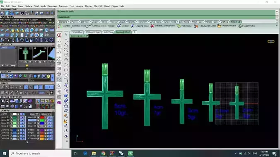Screen dimensions: 280x157
Task: Click the four-arrow move icon in Main Menu
Action: pos(22,40)
